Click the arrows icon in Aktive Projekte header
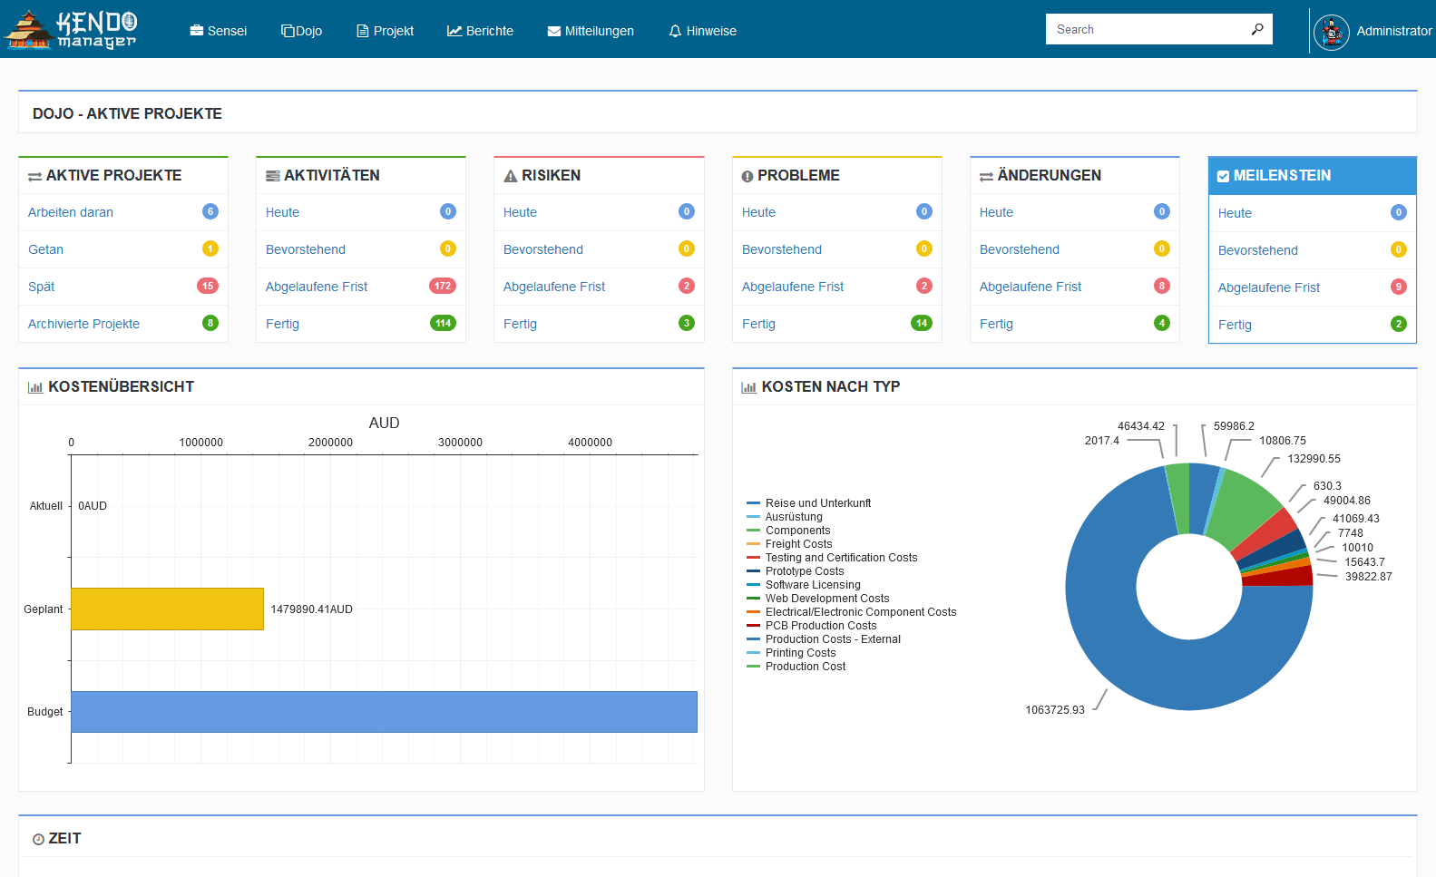 34,177
